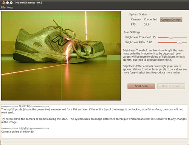Click the 'System Status' section label
This screenshot has width=189, height=145.
click(x=138, y=14)
